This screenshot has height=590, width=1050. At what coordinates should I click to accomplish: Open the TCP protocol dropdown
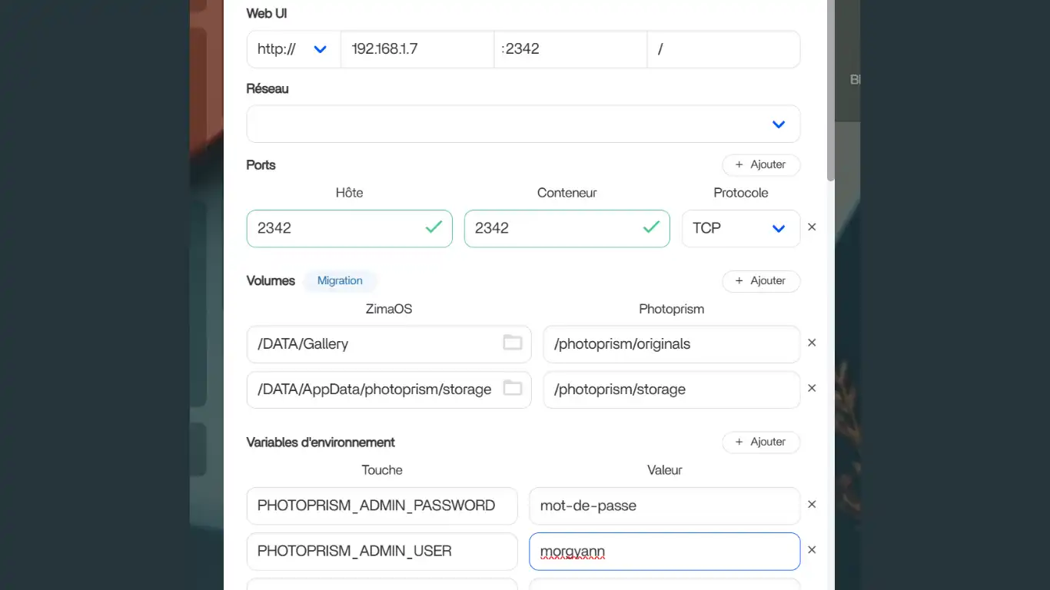[740, 228]
